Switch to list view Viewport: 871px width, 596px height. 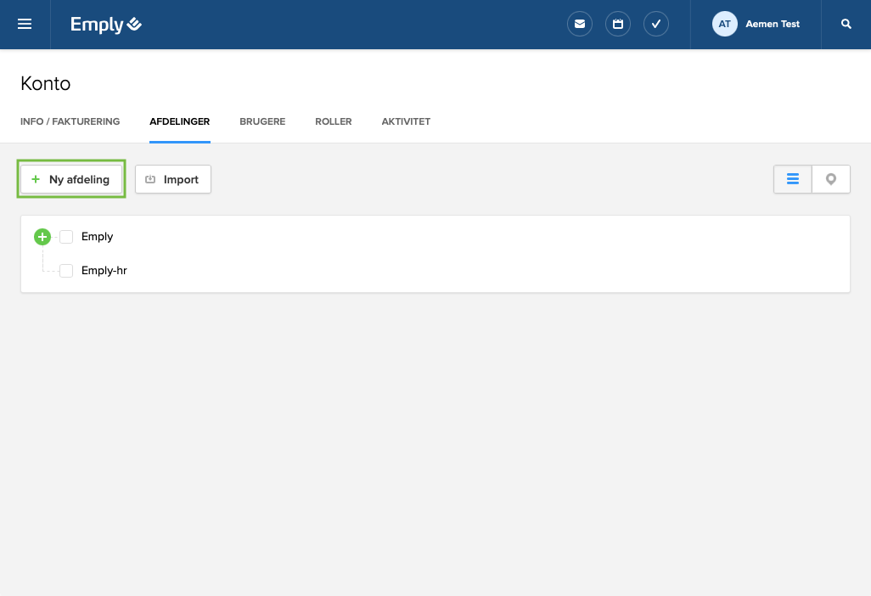coord(793,179)
